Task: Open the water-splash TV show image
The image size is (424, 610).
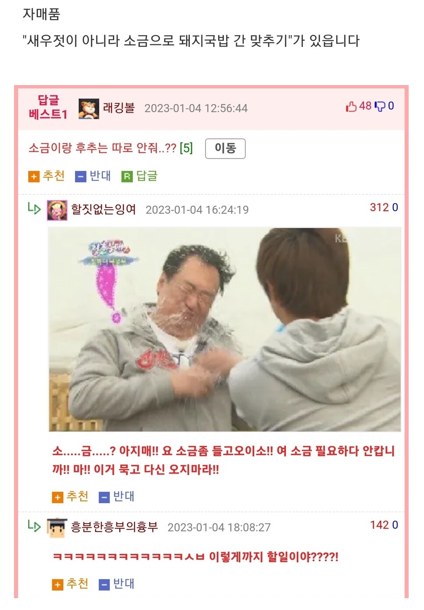Action: pyautogui.click(x=224, y=329)
